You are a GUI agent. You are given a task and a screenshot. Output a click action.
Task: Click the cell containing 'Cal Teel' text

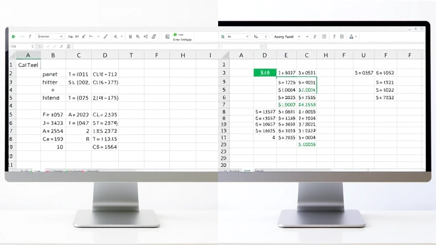pos(28,65)
